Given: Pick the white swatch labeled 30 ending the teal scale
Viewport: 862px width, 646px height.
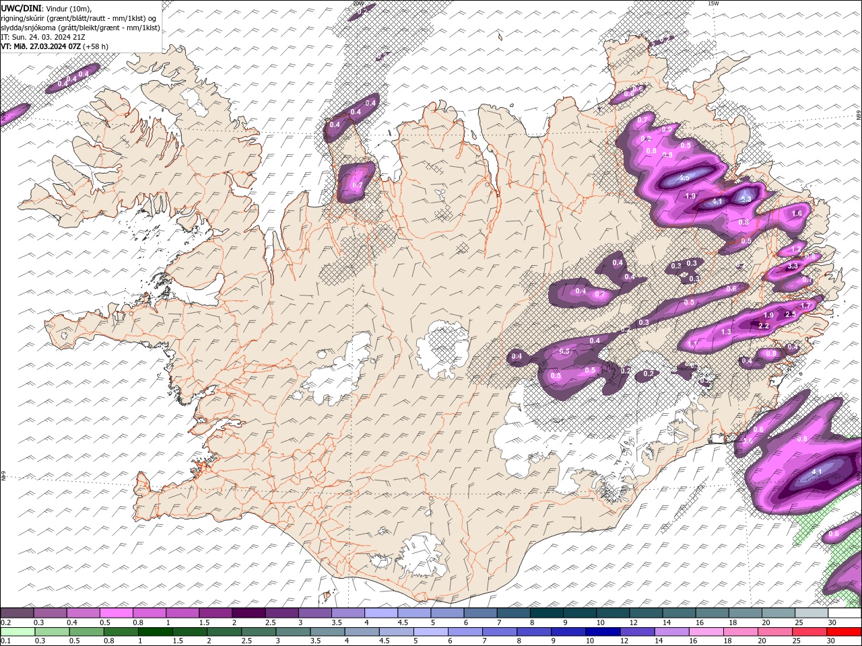Looking at the screenshot, I should tap(845, 613).
